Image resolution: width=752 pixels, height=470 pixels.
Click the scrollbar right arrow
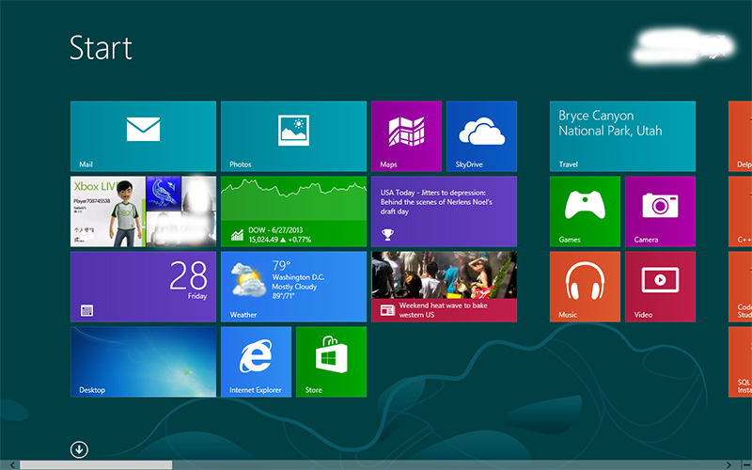[728, 464]
